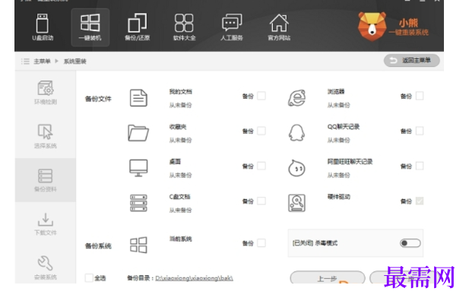
Task: Click the 主菜单 breadcrumb item
Action: click(x=42, y=62)
